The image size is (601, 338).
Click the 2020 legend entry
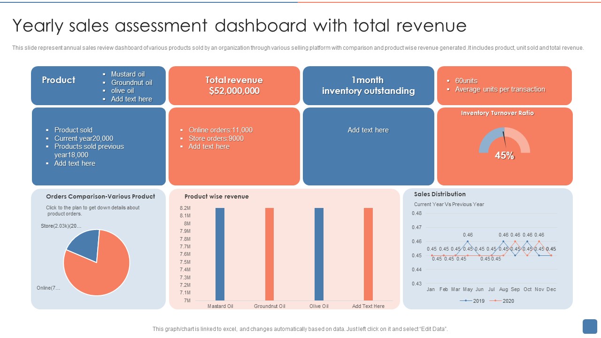[502, 301]
